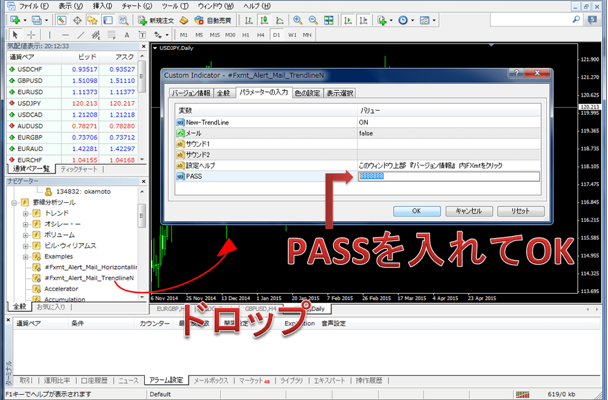Toggle the H4 timeframe button

click(x=261, y=34)
